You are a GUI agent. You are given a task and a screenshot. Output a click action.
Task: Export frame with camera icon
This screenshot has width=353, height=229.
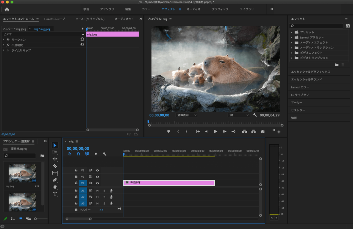click(x=262, y=132)
